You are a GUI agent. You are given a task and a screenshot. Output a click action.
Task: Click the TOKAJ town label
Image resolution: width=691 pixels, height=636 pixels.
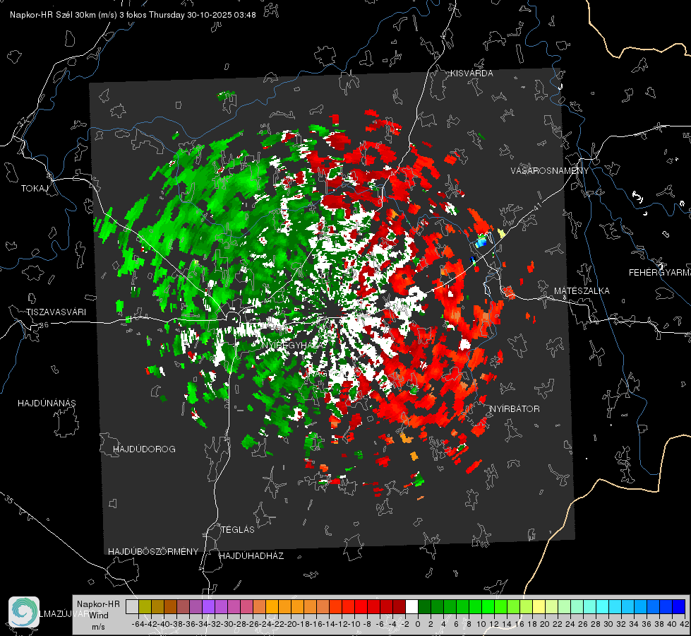(35, 189)
